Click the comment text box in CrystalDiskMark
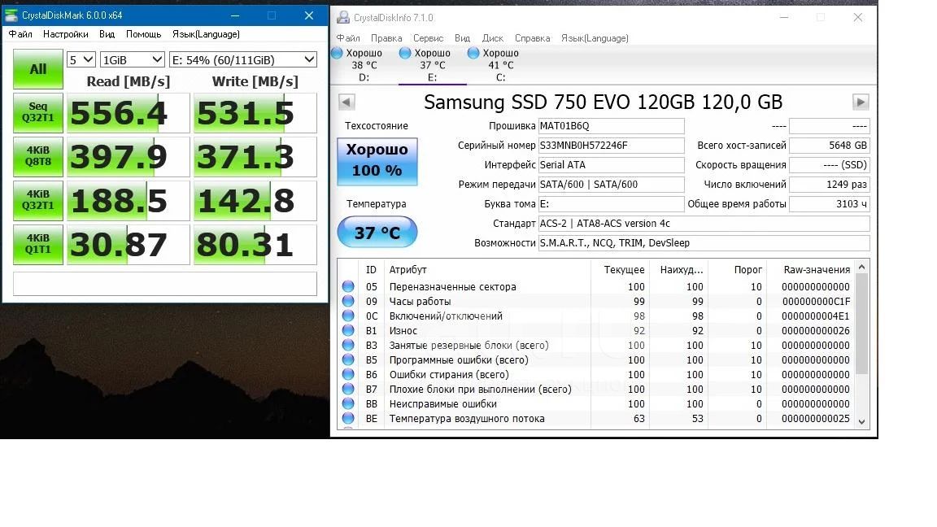Viewport: 937px width, 527px height. pos(165,284)
